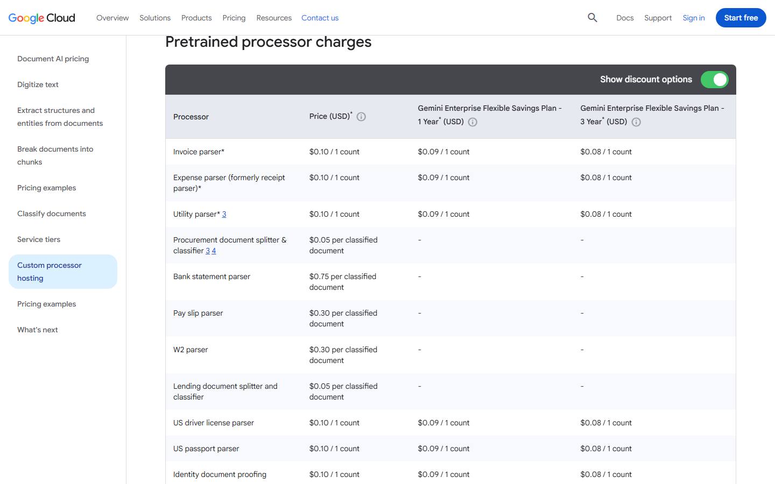Open the Docs link

(625, 18)
